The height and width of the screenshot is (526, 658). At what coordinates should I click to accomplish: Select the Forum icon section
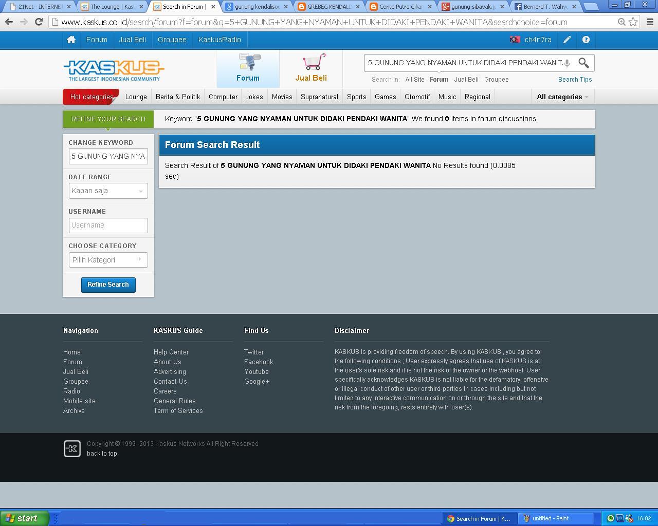point(248,68)
